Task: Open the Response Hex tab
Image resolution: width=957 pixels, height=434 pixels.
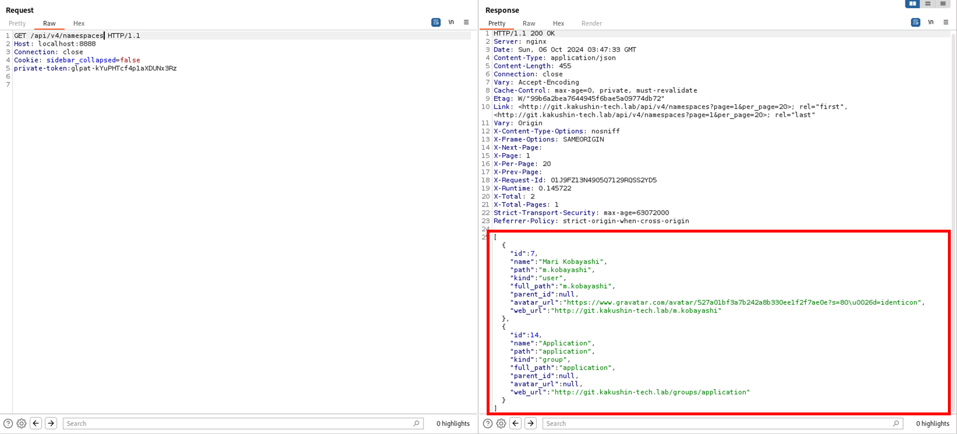Action: (558, 23)
